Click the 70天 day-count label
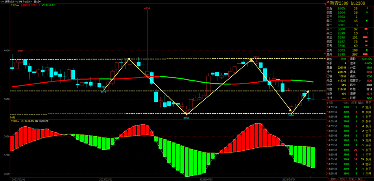Image resolution: width=374 pixels, height=181 pixels. click(12, 118)
